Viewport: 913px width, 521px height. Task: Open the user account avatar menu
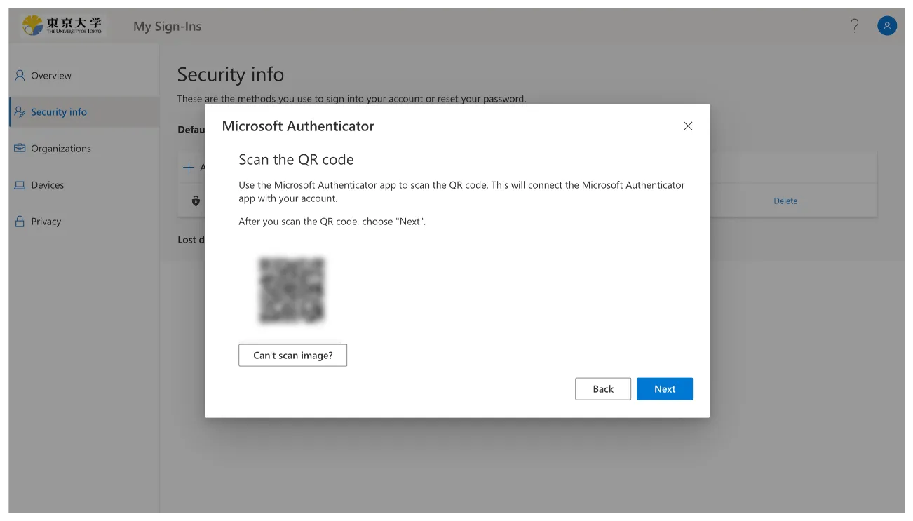click(887, 26)
